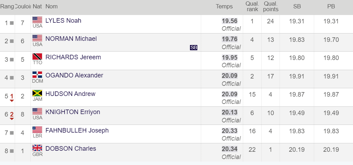This screenshot has height=165, width=353.
Task: Click red position-change arrow for KNIGHTON
Action: coord(12,119)
